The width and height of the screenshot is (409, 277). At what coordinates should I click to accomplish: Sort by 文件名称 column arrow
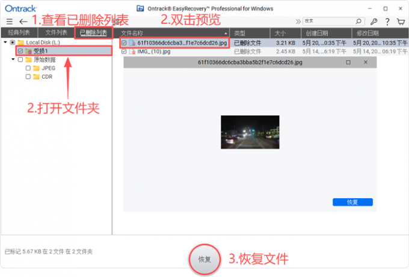226,34
